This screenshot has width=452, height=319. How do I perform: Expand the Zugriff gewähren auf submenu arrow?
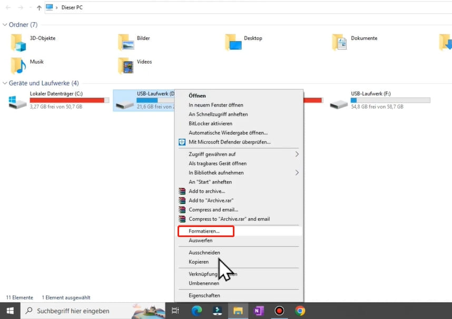click(297, 154)
